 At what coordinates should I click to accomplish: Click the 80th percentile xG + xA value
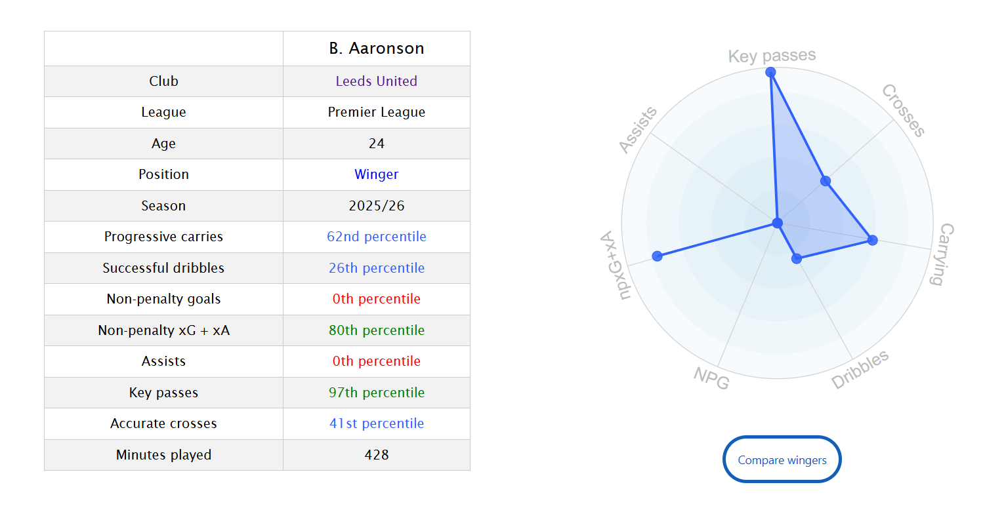point(376,330)
